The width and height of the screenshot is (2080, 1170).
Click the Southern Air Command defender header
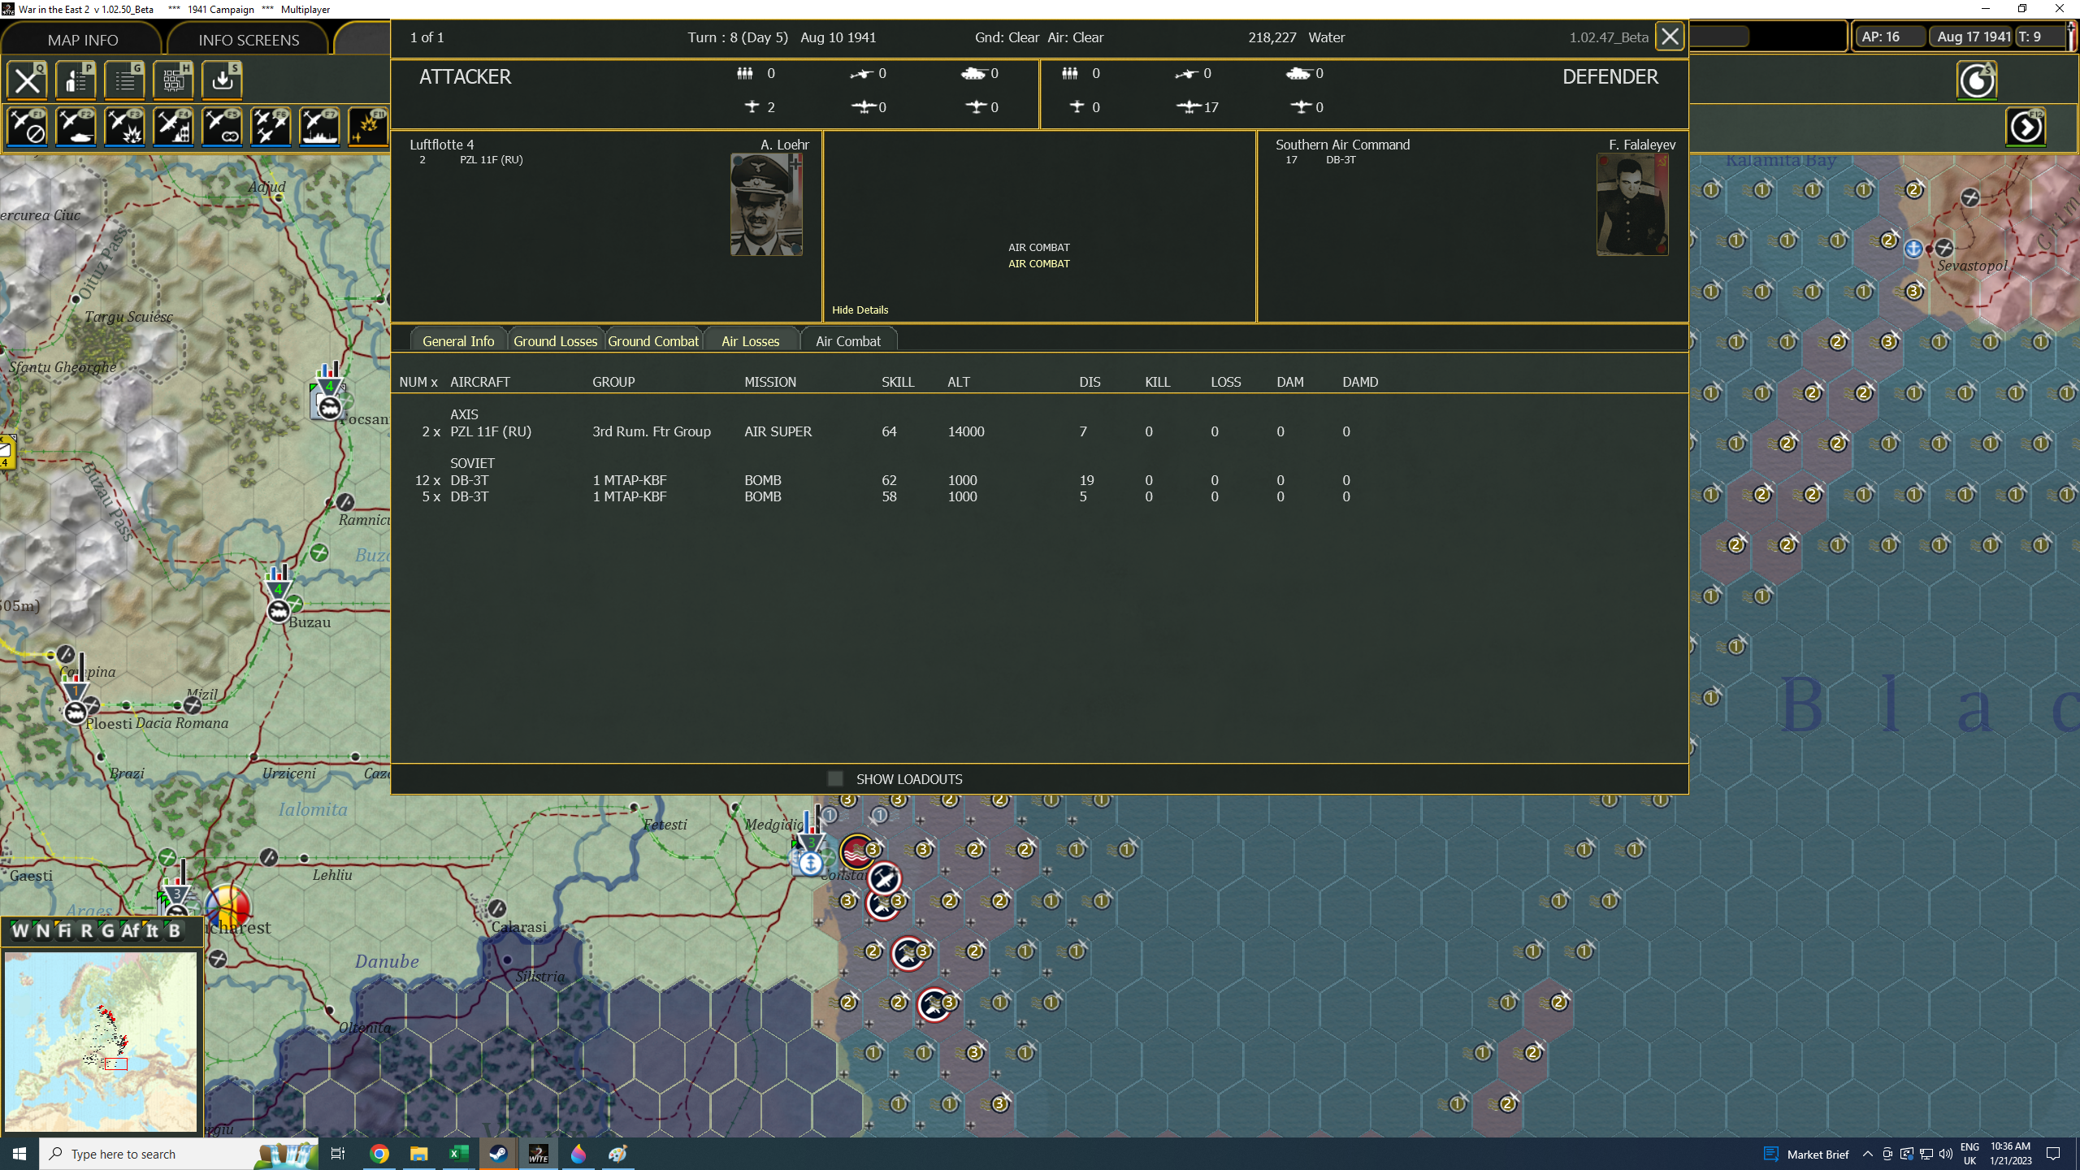pyautogui.click(x=1342, y=145)
